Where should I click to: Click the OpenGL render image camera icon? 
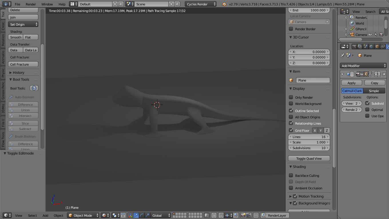tap(243, 215)
